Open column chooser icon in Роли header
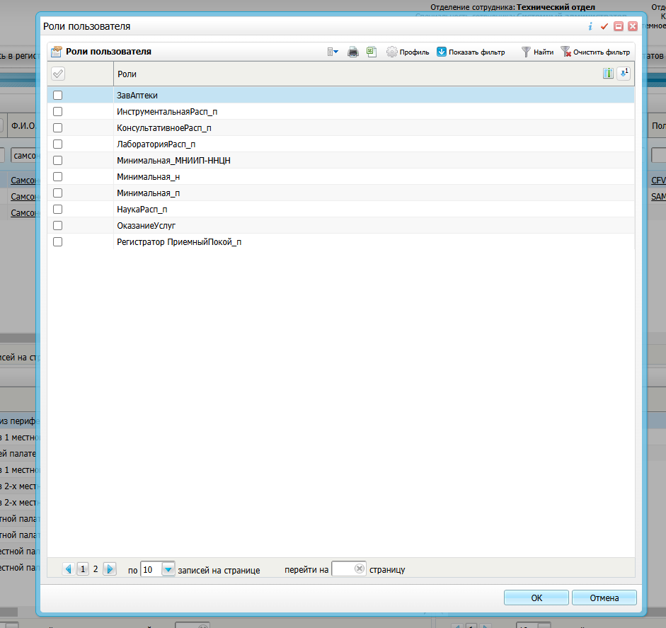This screenshot has height=628, width=666. pyautogui.click(x=607, y=74)
